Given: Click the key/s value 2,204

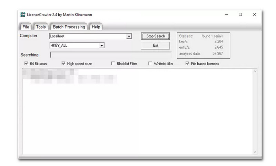Looking at the screenshot, I should pyautogui.click(x=218, y=41).
